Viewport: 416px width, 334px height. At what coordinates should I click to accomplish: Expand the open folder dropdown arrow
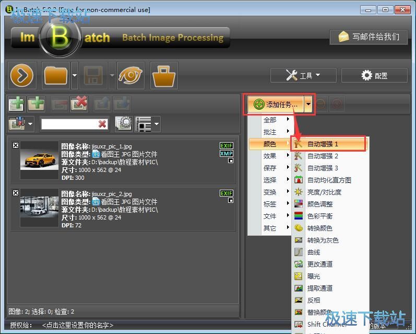(75, 75)
